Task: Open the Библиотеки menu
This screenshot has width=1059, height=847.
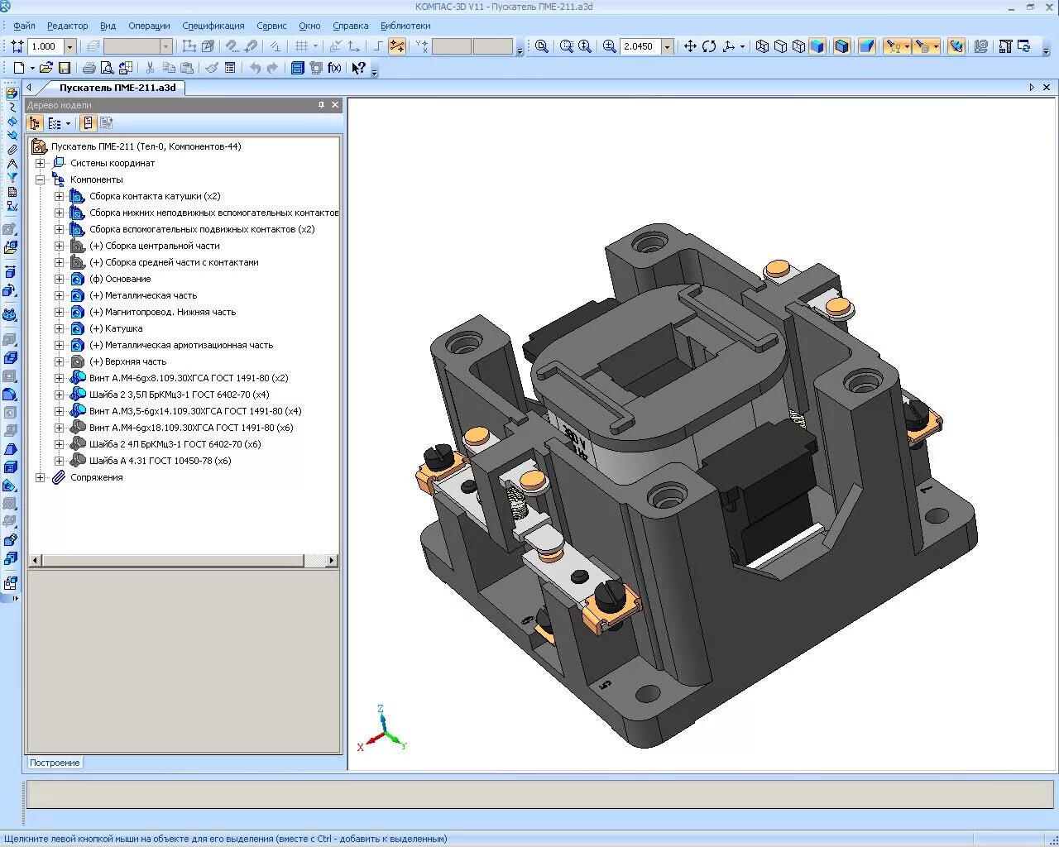Action: pos(405,26)
